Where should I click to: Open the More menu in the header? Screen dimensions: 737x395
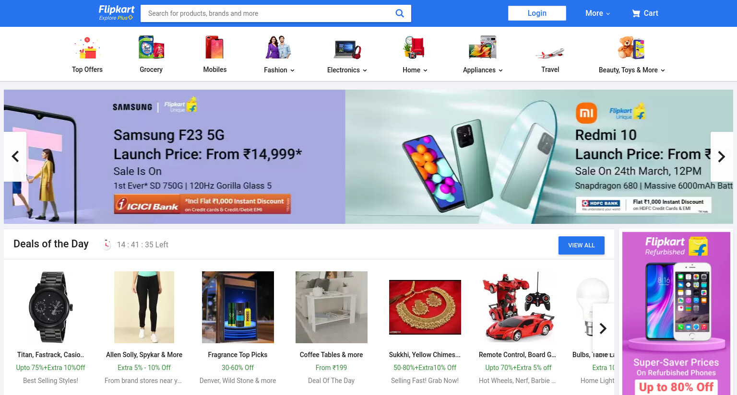click(x=597, y=13)
